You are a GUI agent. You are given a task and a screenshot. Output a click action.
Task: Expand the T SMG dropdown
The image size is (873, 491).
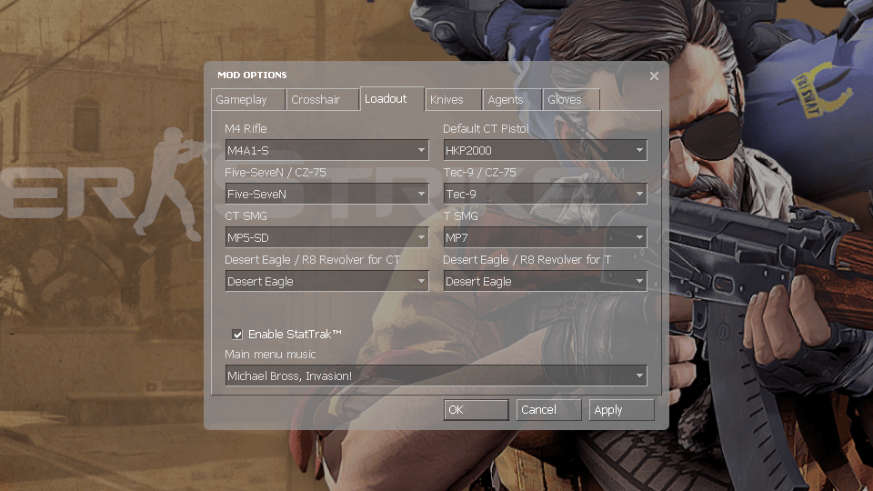(545, 237)
